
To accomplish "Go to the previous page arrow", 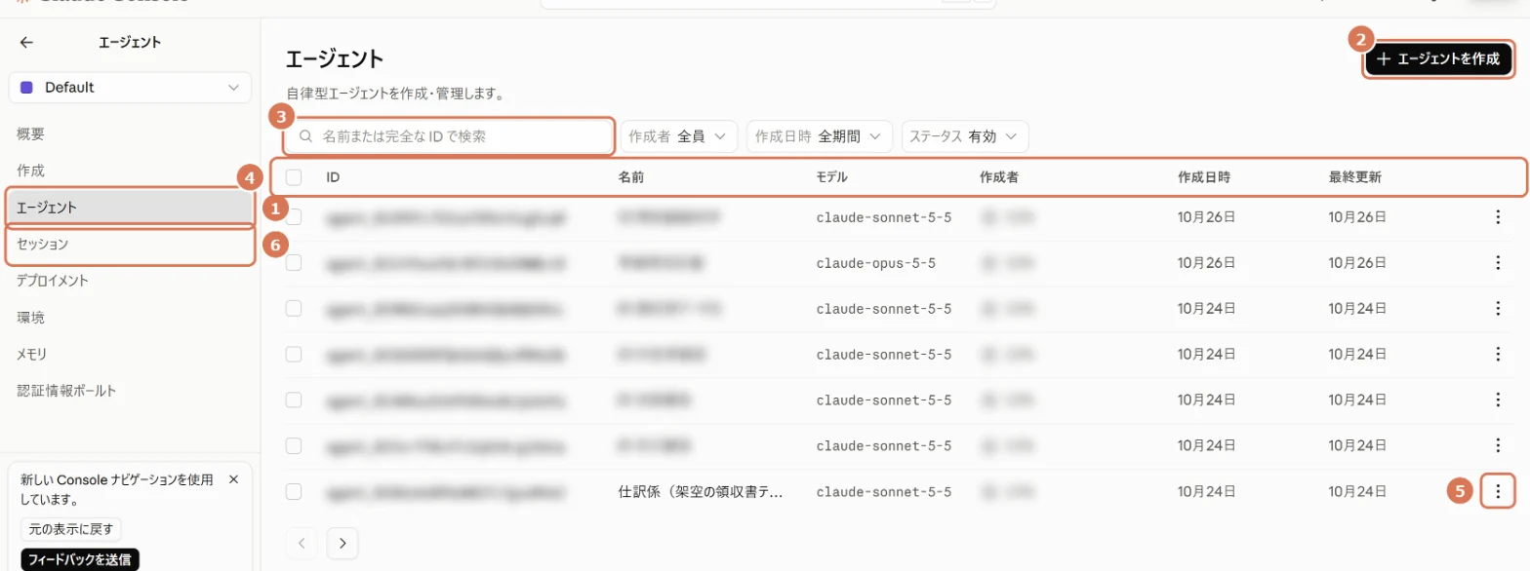I will click(x=302, y=543).
